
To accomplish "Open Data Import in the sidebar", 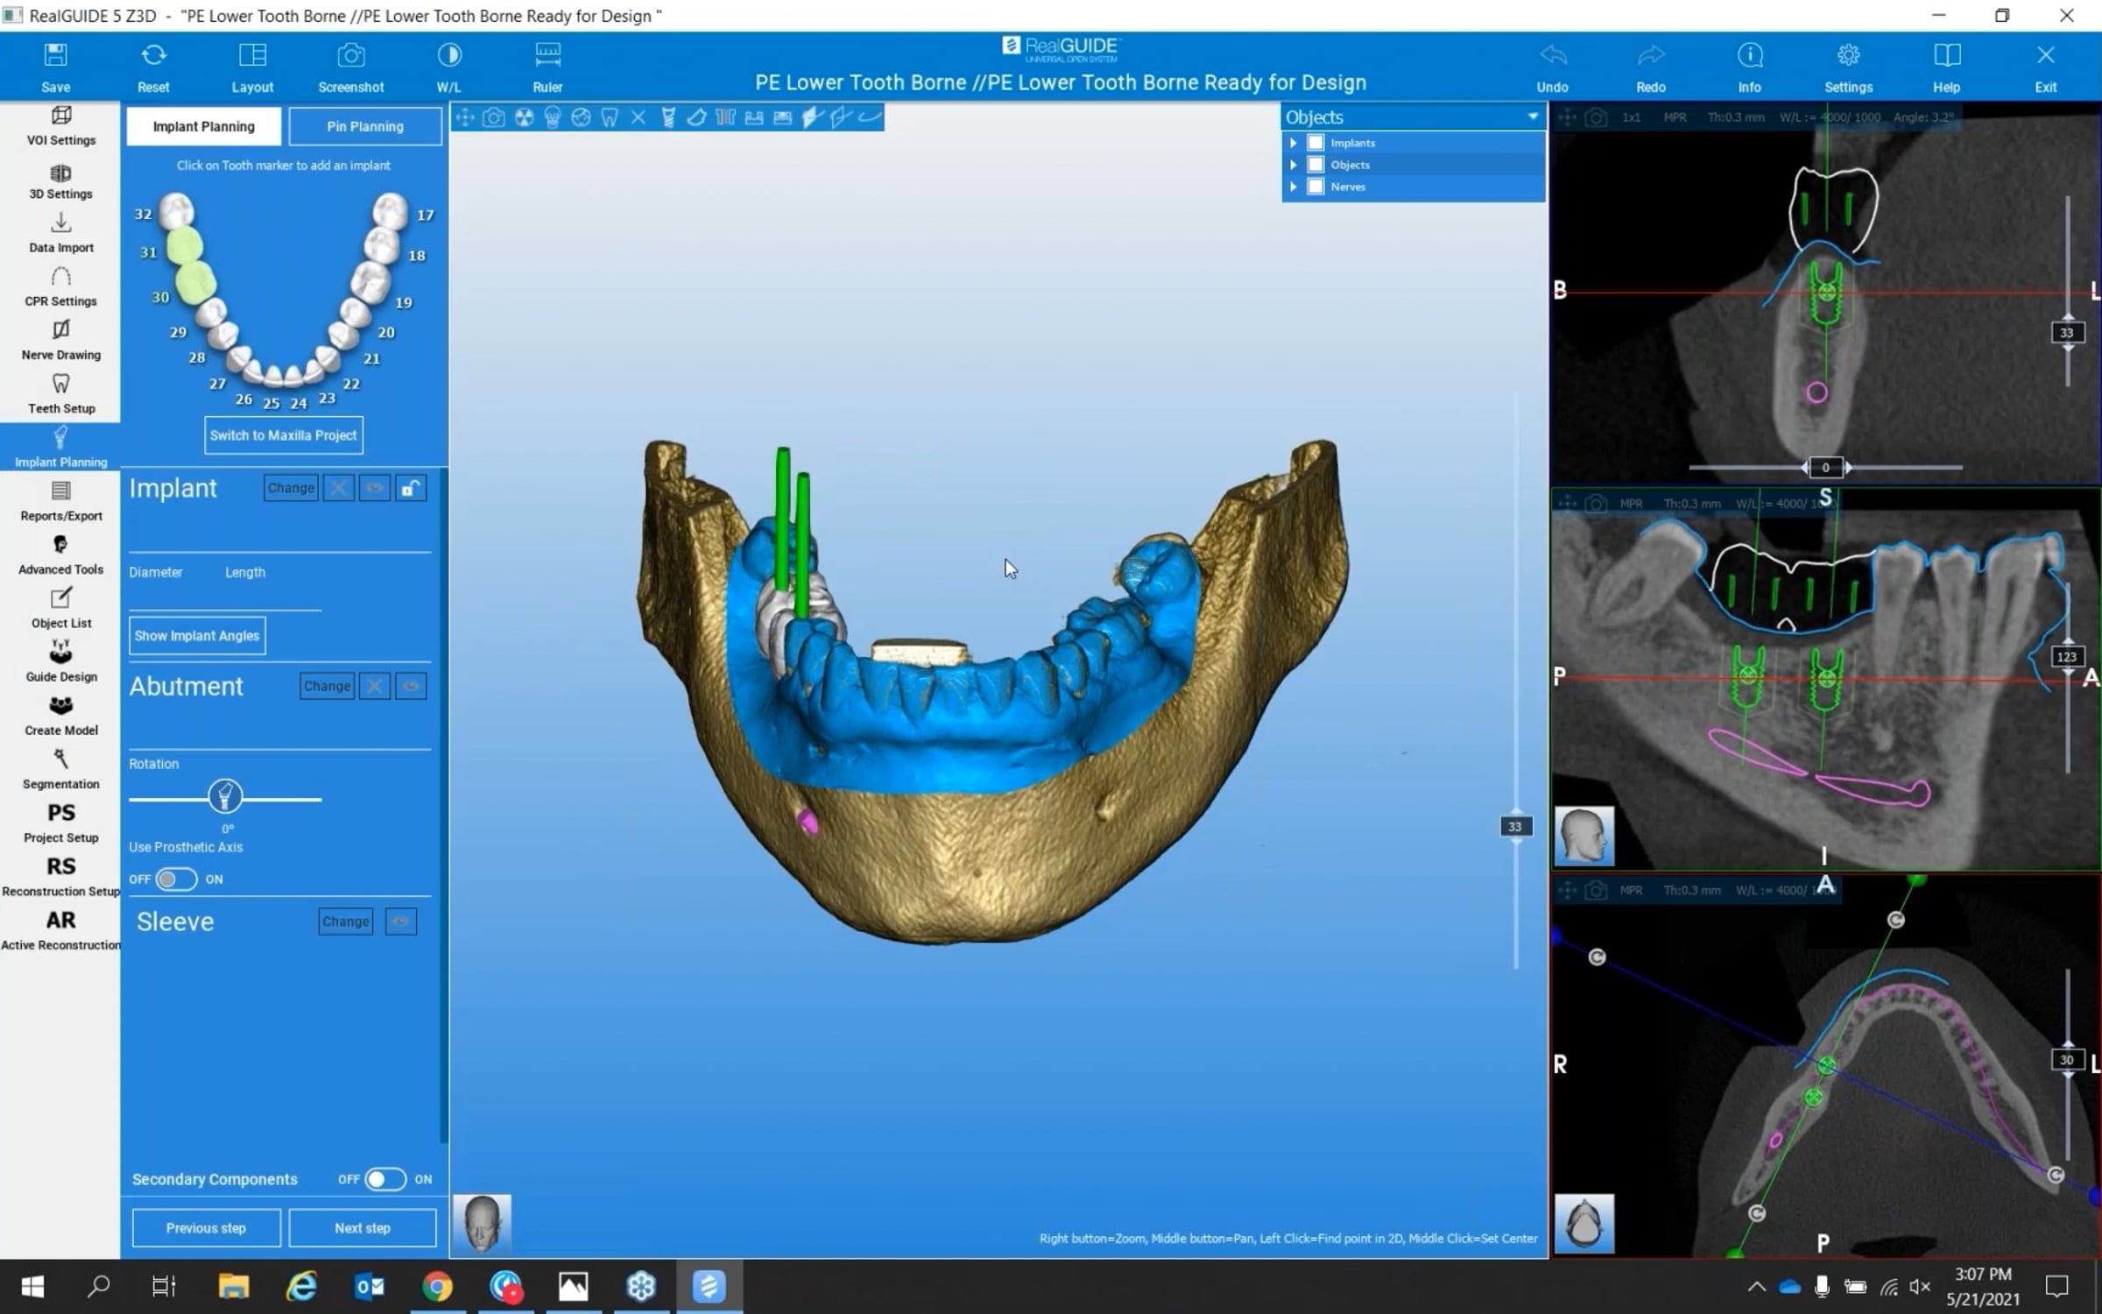I will 60,234.
